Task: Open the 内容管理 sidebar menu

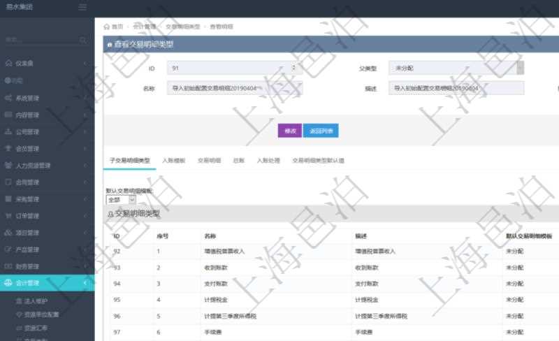Action: tap(47, 115)
